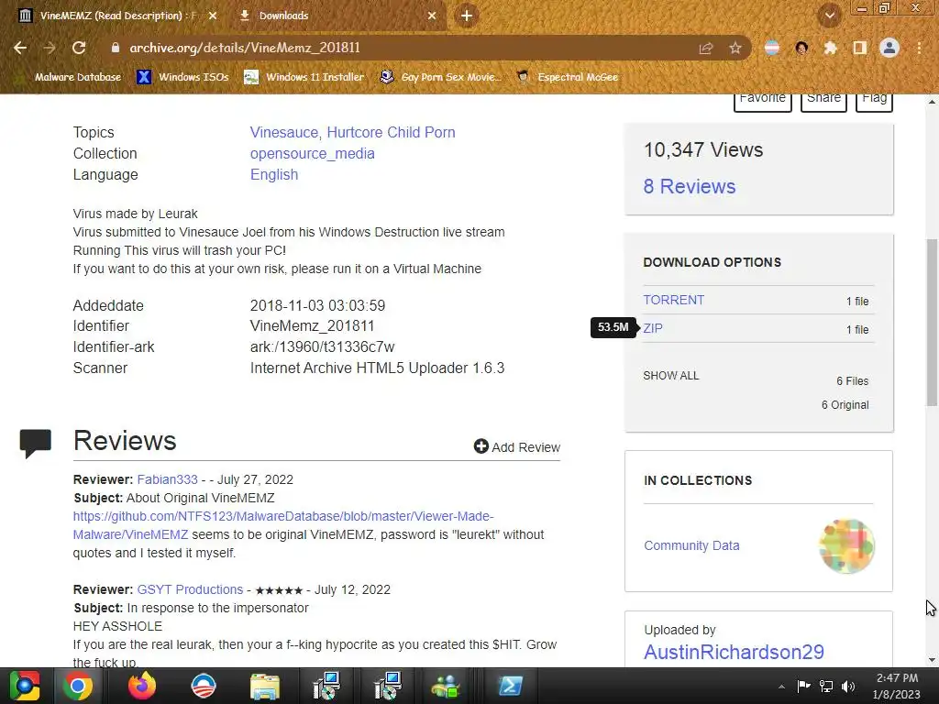Open the Extensions puzzle piece menu
The height and width of the screenshot is (704, 939).
[830, 48]
